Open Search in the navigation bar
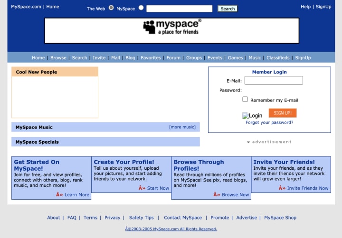The width and height of the screenshot is (342, 238). (79, 58)
